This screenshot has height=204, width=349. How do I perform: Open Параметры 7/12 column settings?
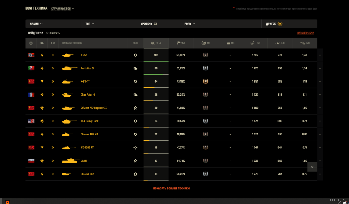point(306,33)
